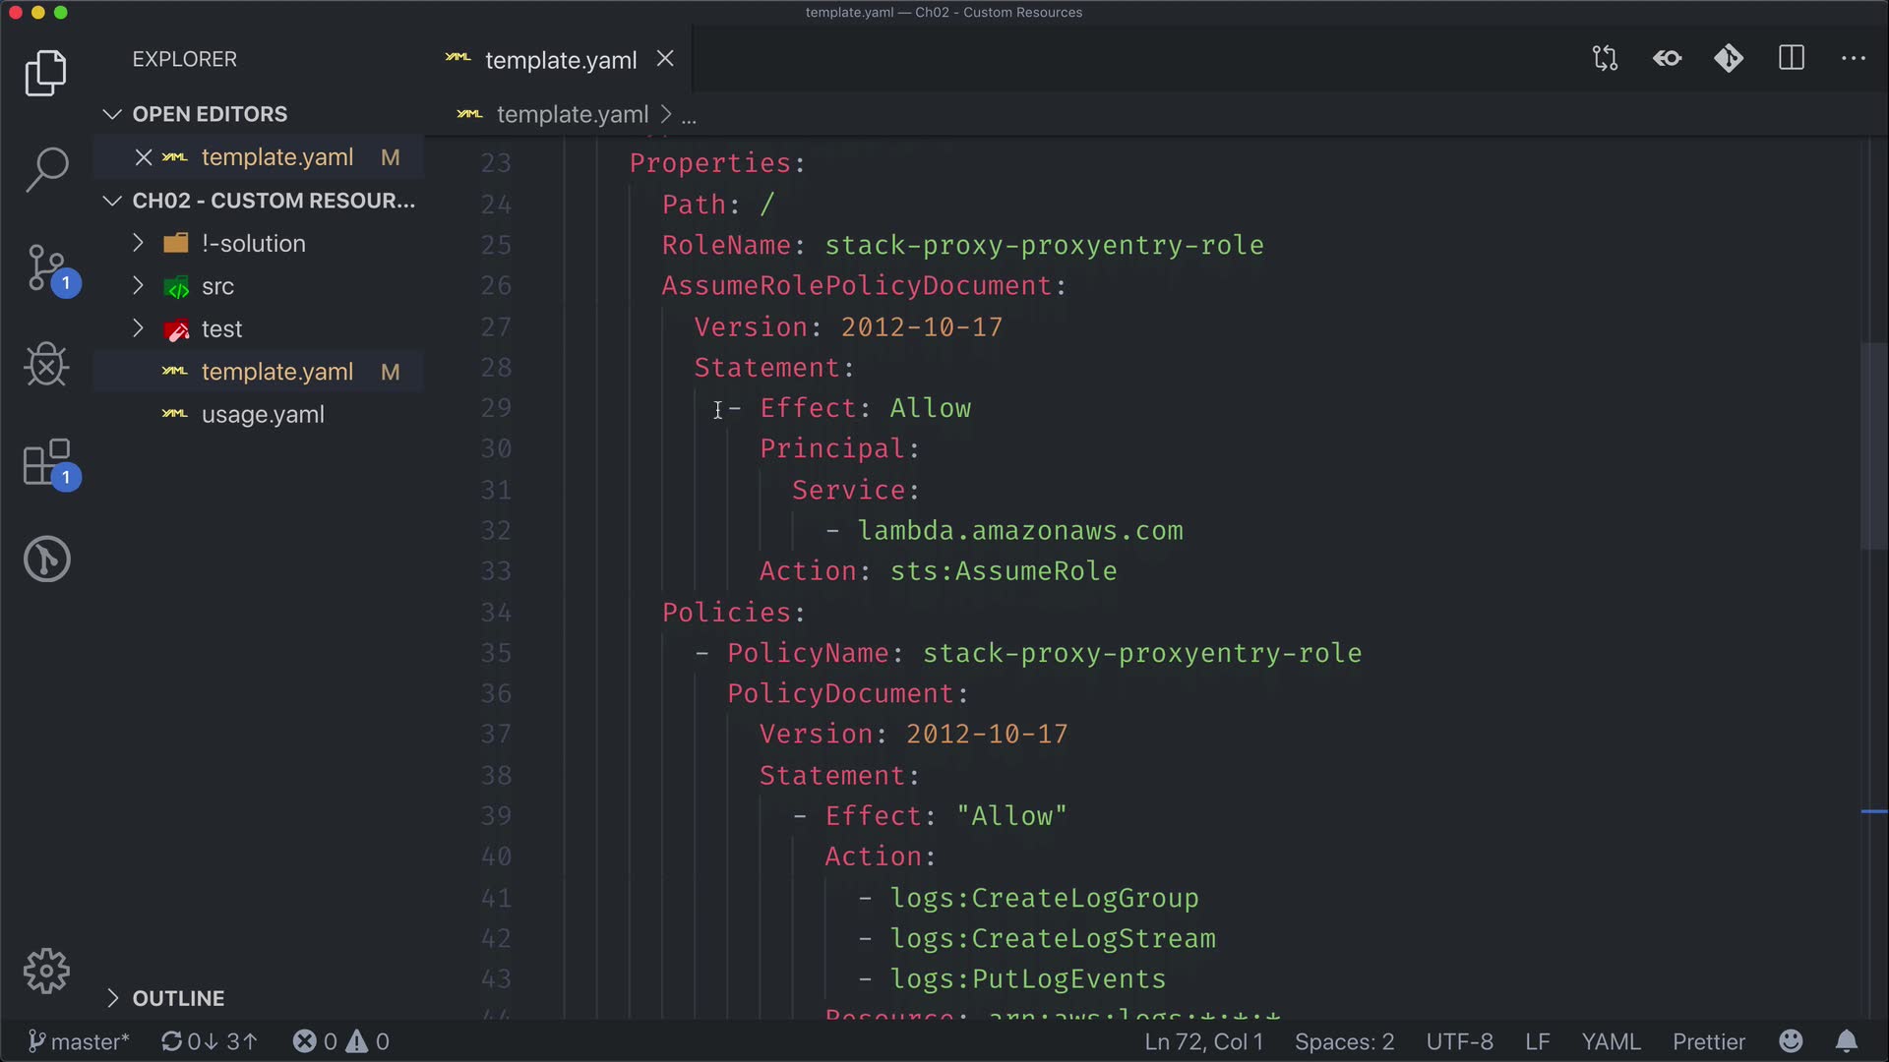The height and width of the screenshot is (1062, 1889).
Task: Open the GitLens icon in activity bar
Action: click(x=46, y=560)
